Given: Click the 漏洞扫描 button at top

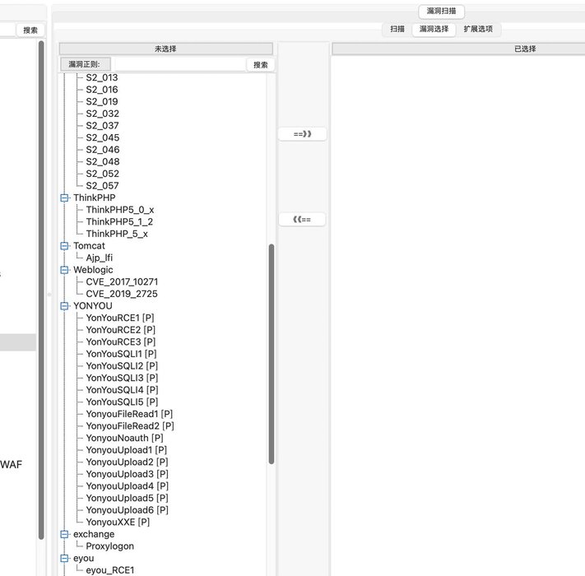Looking at the screenshot, I should click(442, 12).
